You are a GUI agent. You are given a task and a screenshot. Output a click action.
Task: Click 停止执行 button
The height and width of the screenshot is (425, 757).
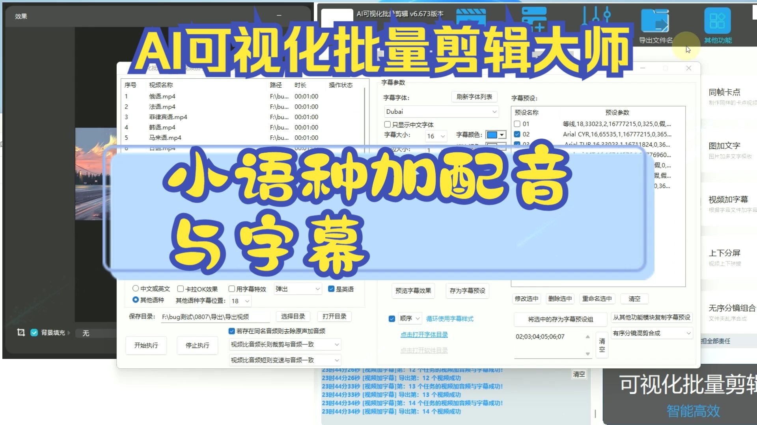pos(197,346)
